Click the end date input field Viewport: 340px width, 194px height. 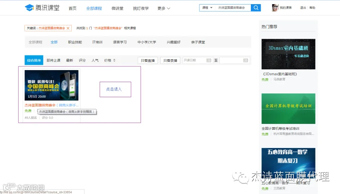coord(235,60)
